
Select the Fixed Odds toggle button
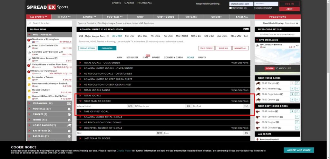(107, 48)
